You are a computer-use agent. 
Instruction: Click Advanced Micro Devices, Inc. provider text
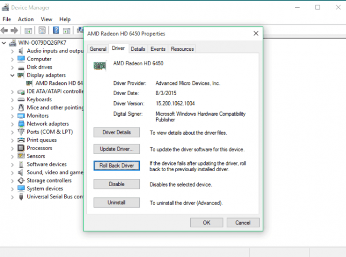[x=188, y=83]
